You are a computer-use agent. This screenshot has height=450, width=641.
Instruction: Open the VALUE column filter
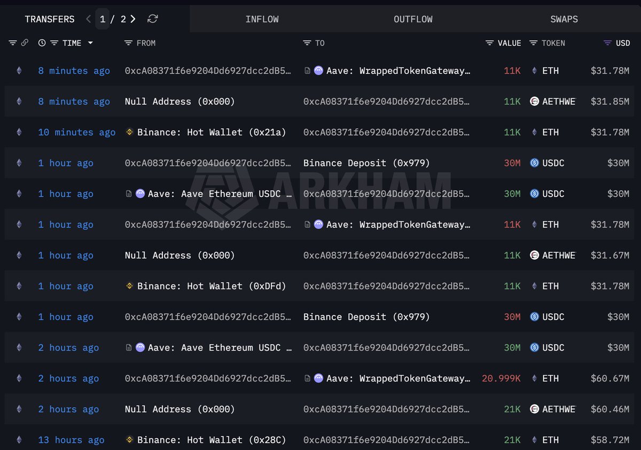tap(489, 43)
